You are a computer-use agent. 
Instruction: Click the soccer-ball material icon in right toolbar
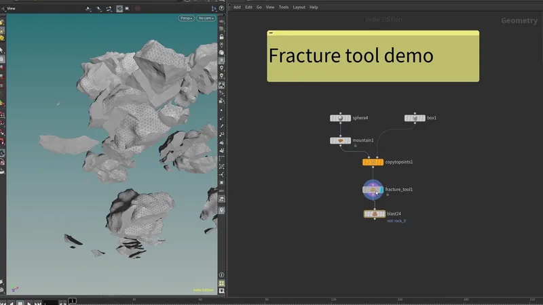[222, 85]
